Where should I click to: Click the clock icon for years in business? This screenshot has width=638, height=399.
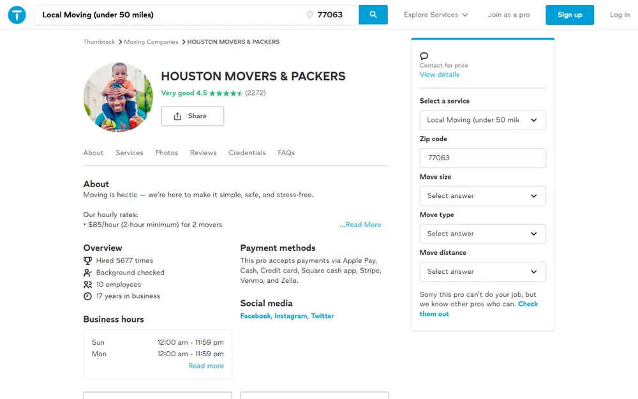[87, 296]
